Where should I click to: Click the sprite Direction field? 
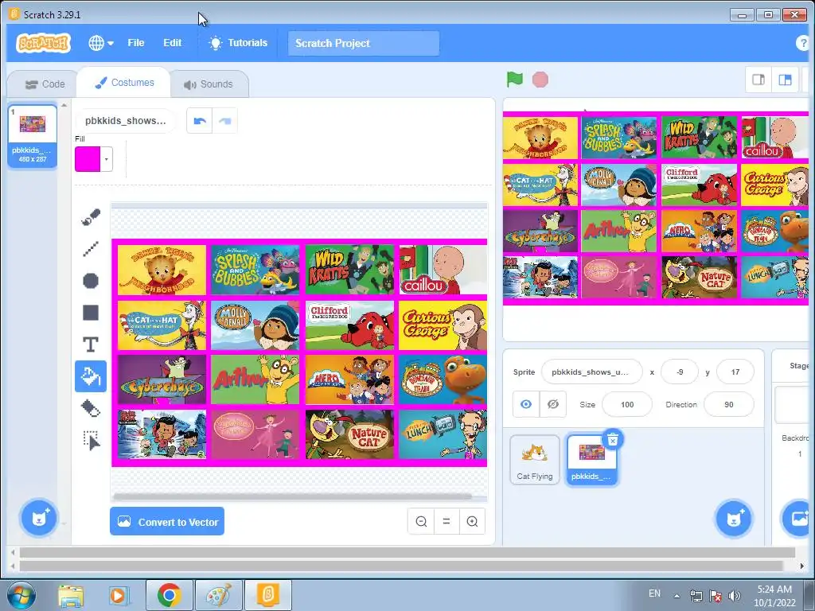729,404
